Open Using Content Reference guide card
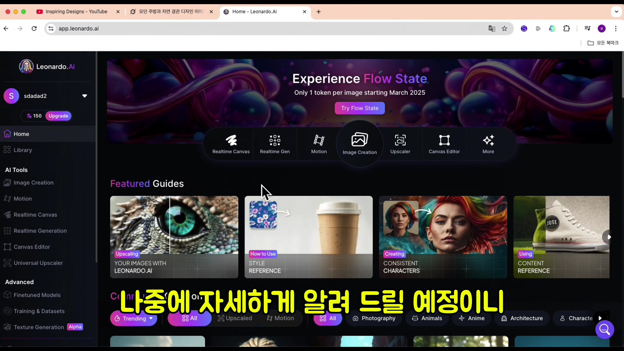This screenshot has height=351, width=624. click(x=561, y=237)
